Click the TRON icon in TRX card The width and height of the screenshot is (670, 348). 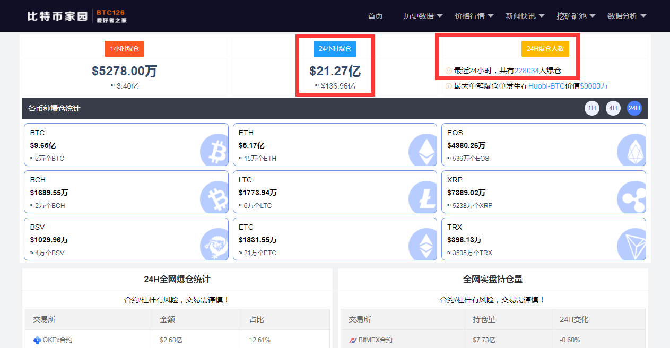click(632, 244)
